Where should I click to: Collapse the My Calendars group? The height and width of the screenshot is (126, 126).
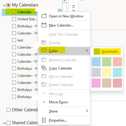(x=4, y=5)
